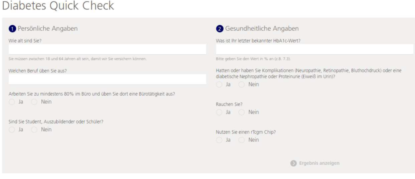Select Ja for diabetic complications question
Screen dimensions: 415x179
pos(219,85)
